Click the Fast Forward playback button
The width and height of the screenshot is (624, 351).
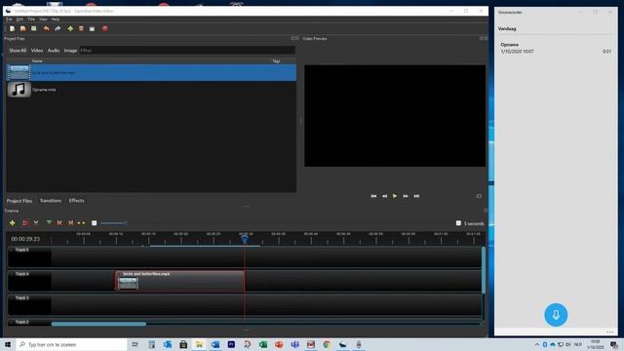point(406,196)
